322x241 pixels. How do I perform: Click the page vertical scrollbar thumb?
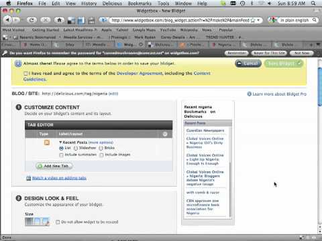[x=320, y=86]
